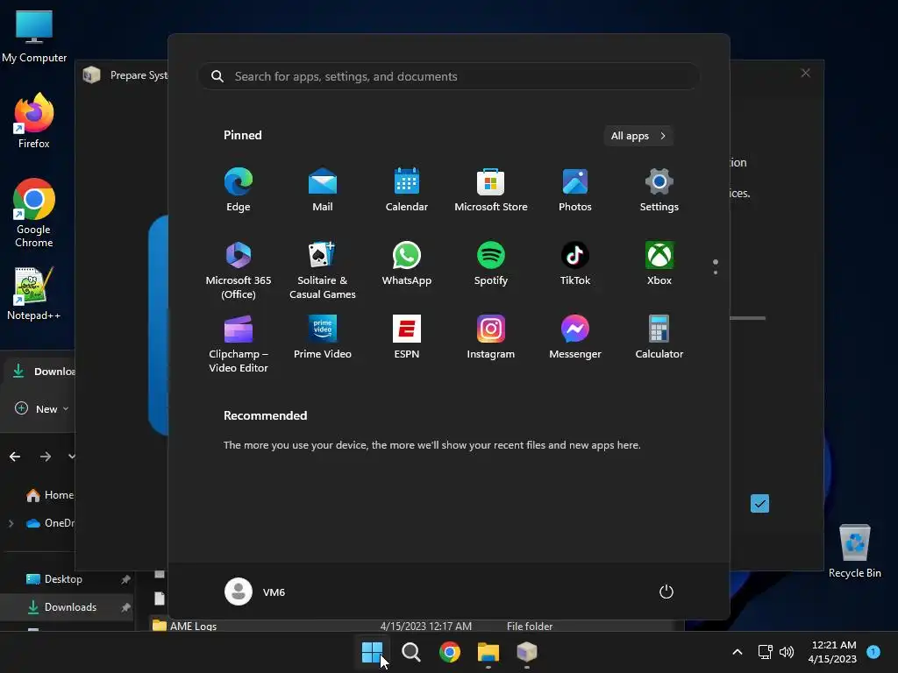The height and width of the screenshot is (673, 898).
Task: Open Edge from pinned apps
Action: pyautogui.click(x=239, y=190)
